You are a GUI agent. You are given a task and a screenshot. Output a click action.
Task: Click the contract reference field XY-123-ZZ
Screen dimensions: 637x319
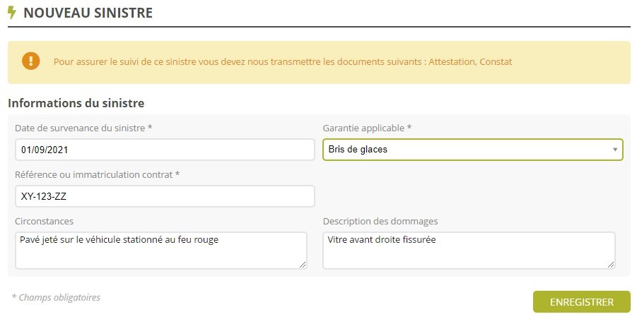point(164,196)
